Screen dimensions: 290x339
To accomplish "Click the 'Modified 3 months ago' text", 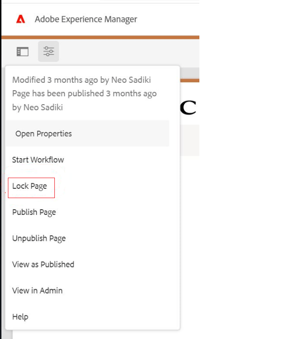I will point(81,80).
